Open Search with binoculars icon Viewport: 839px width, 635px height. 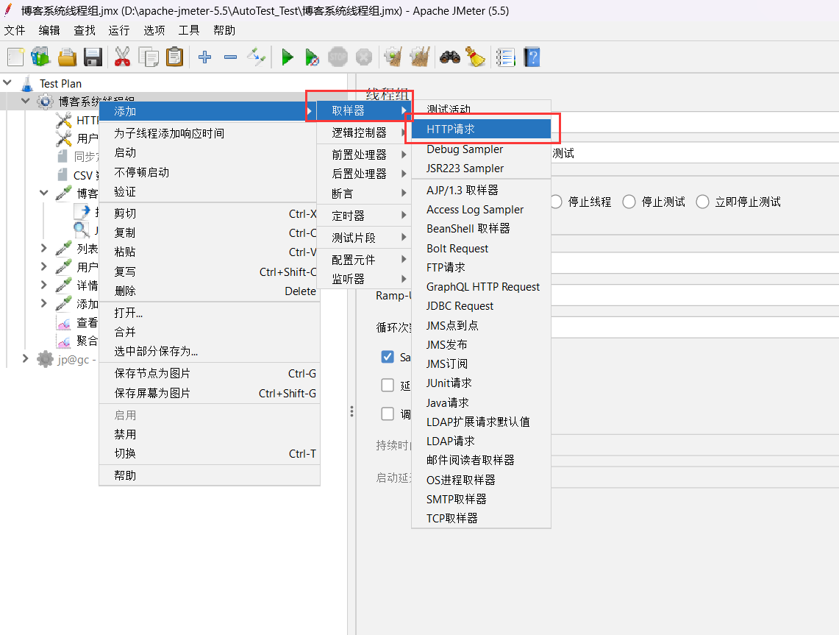coord(450,57)
